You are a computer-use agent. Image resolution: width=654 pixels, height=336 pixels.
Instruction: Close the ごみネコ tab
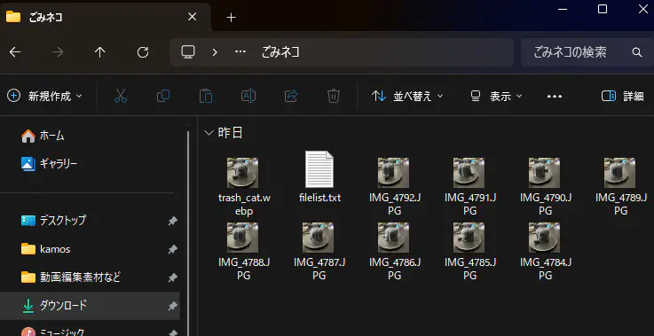click(192, 17)
